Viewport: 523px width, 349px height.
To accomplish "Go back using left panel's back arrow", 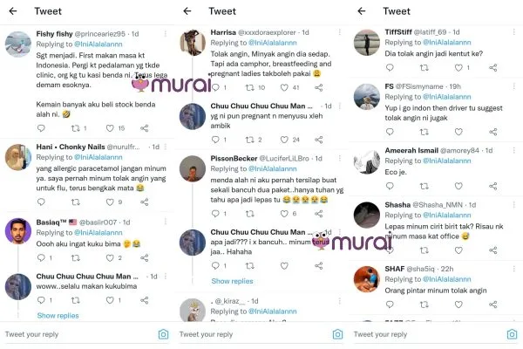I will [x=13, y=11].
